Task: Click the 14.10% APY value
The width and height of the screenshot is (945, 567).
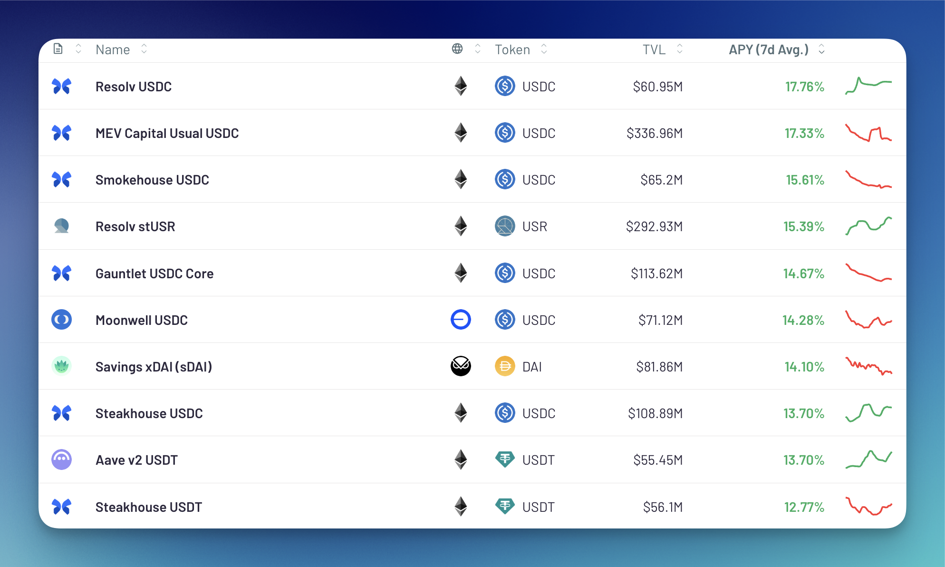Action: pyautogui.click(x=804, y=367)
